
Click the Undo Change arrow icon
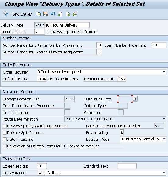[x=53, y=14]
